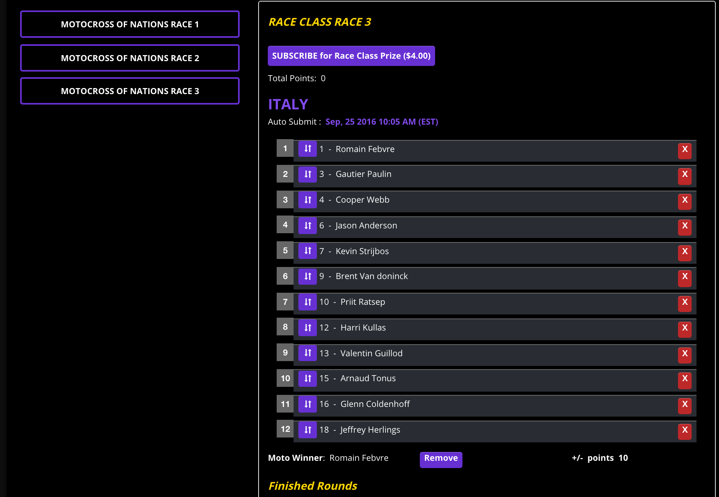
Task: Click reorder icon beside Jeffrey Herlings
Action: pos(307,430)
